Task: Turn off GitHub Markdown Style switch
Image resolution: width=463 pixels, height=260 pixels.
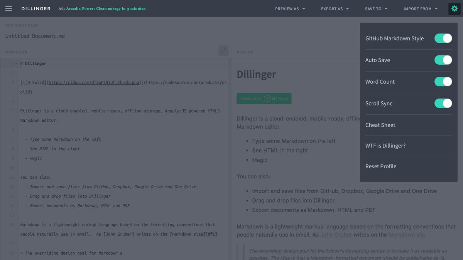Action: (x=443, y=38)
